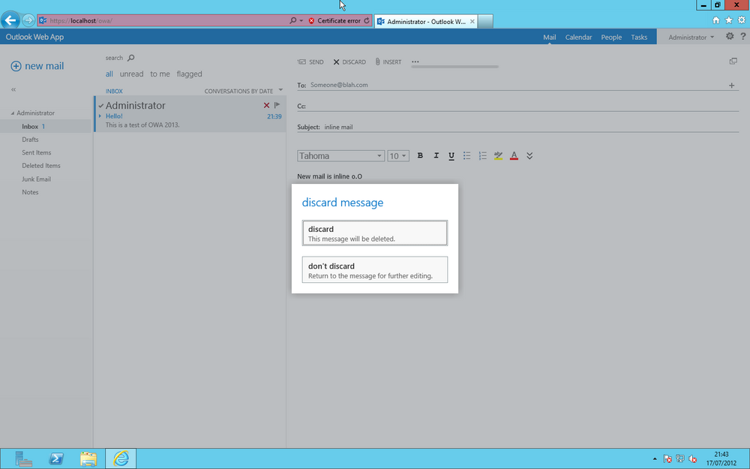The width and height of the screenshot is (750, 469).
Task: Switch to the Tasks section
Action: click(639, 37)
